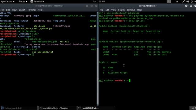Viewport: 196px width, 110px height.
Task: Open the Terminal app menu in top bar
Action: 37,2
